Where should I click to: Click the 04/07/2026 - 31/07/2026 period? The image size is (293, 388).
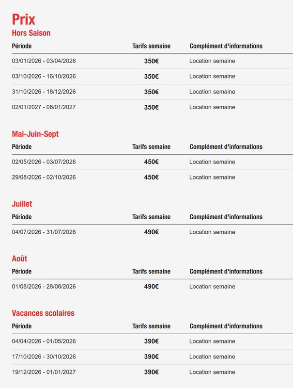coord(44,232)
